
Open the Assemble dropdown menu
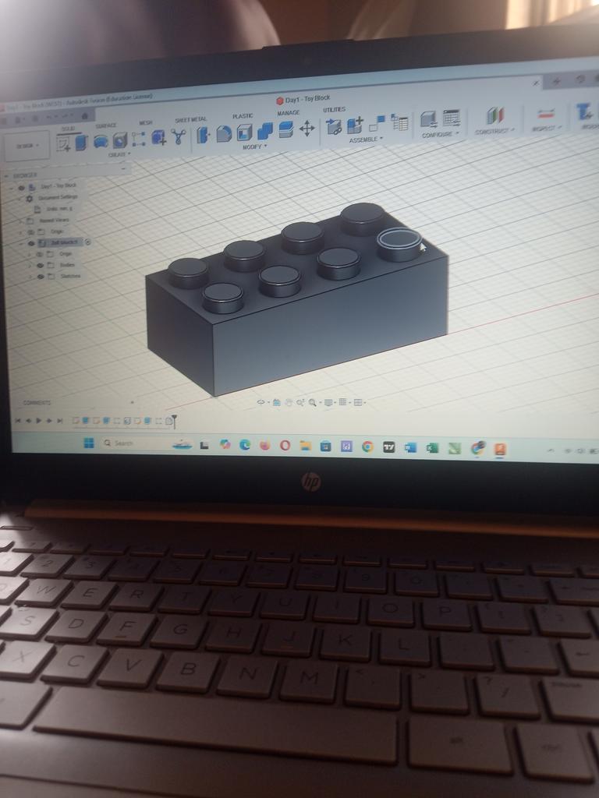click(367, 139)
